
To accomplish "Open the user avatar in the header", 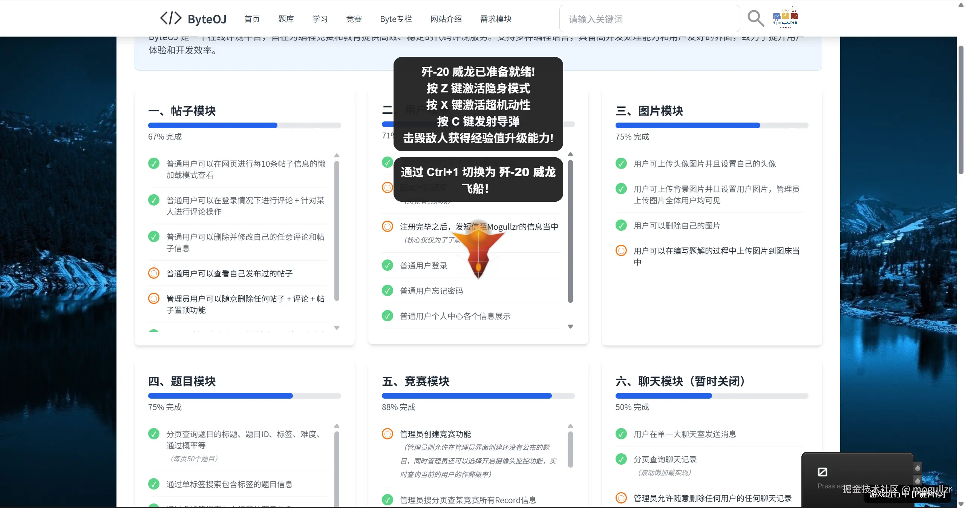I will pyautogui.click(x=785, y=18).
